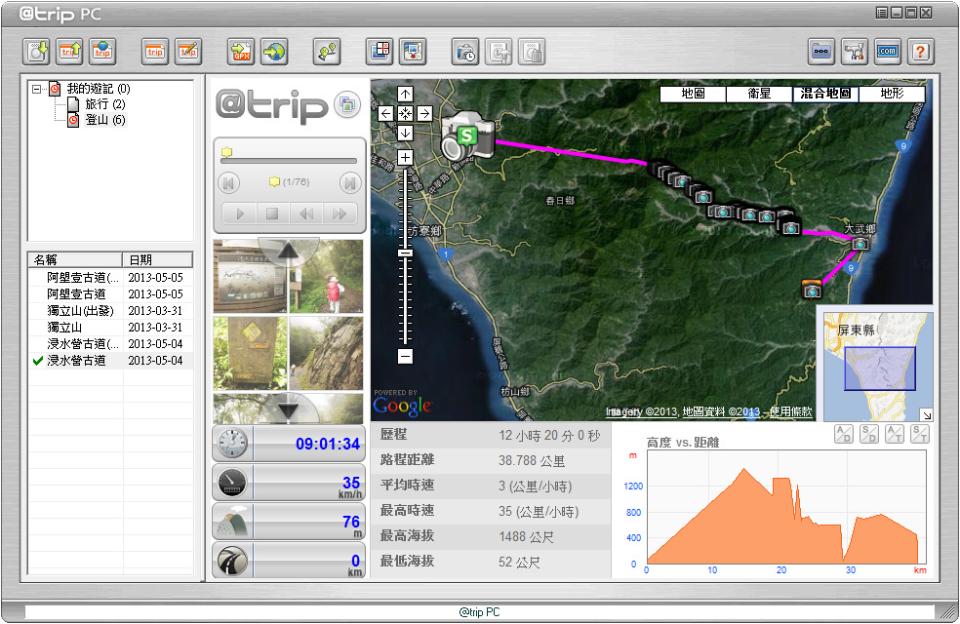Click the .com website icon
Viewport: 960px width, 624px height.
(x=887, y=52)
